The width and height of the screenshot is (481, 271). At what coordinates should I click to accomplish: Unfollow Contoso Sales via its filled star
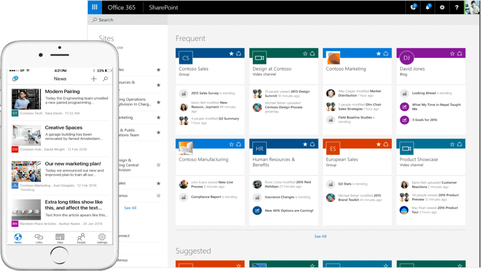click(x=231, y=54)
